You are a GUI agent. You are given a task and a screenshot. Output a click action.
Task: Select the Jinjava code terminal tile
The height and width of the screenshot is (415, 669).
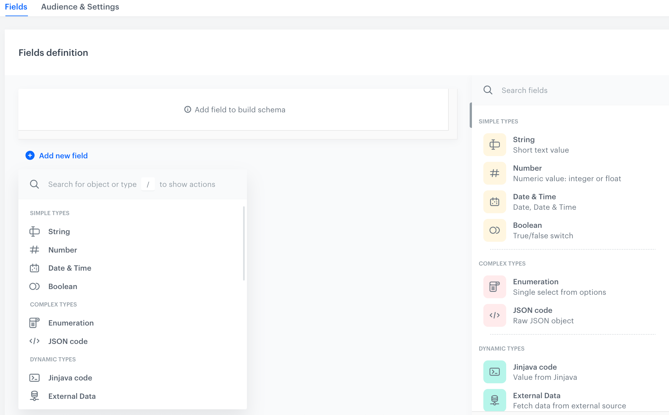[x=494, y=372]
